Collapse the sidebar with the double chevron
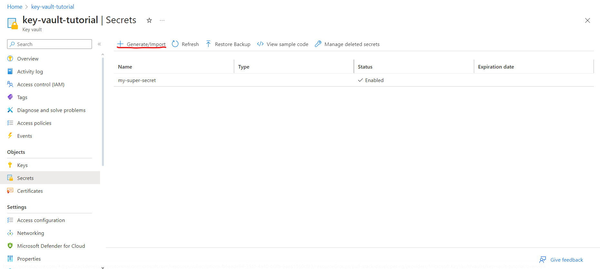Screen dimensions: 600x269 pyautogui.click(x=99, y=44)
